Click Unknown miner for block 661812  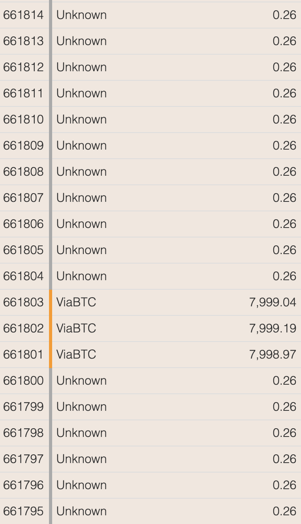tap(81, 67)
